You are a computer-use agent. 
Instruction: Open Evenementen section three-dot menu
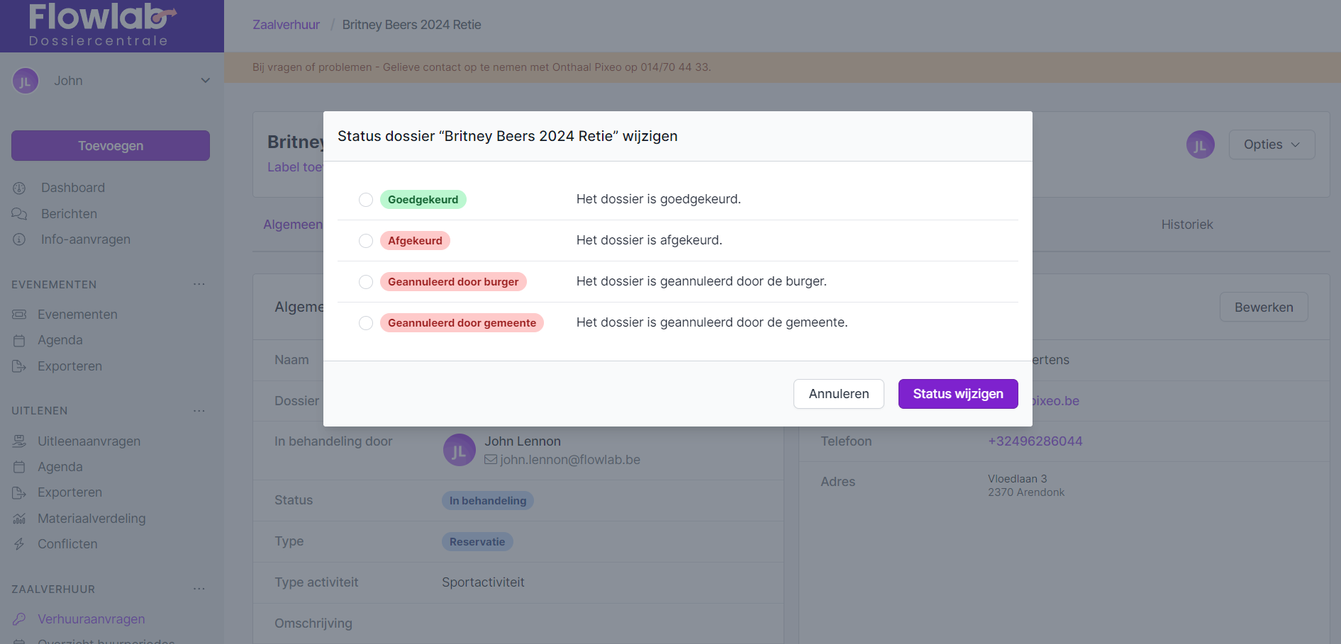click(x=199, y=285)
